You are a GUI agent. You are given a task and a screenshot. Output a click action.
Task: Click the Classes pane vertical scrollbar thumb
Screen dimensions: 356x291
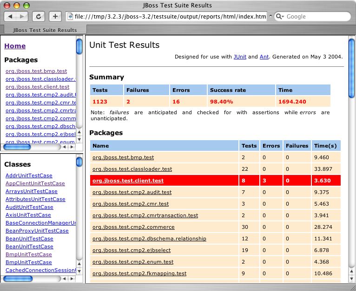coord(79,162)
